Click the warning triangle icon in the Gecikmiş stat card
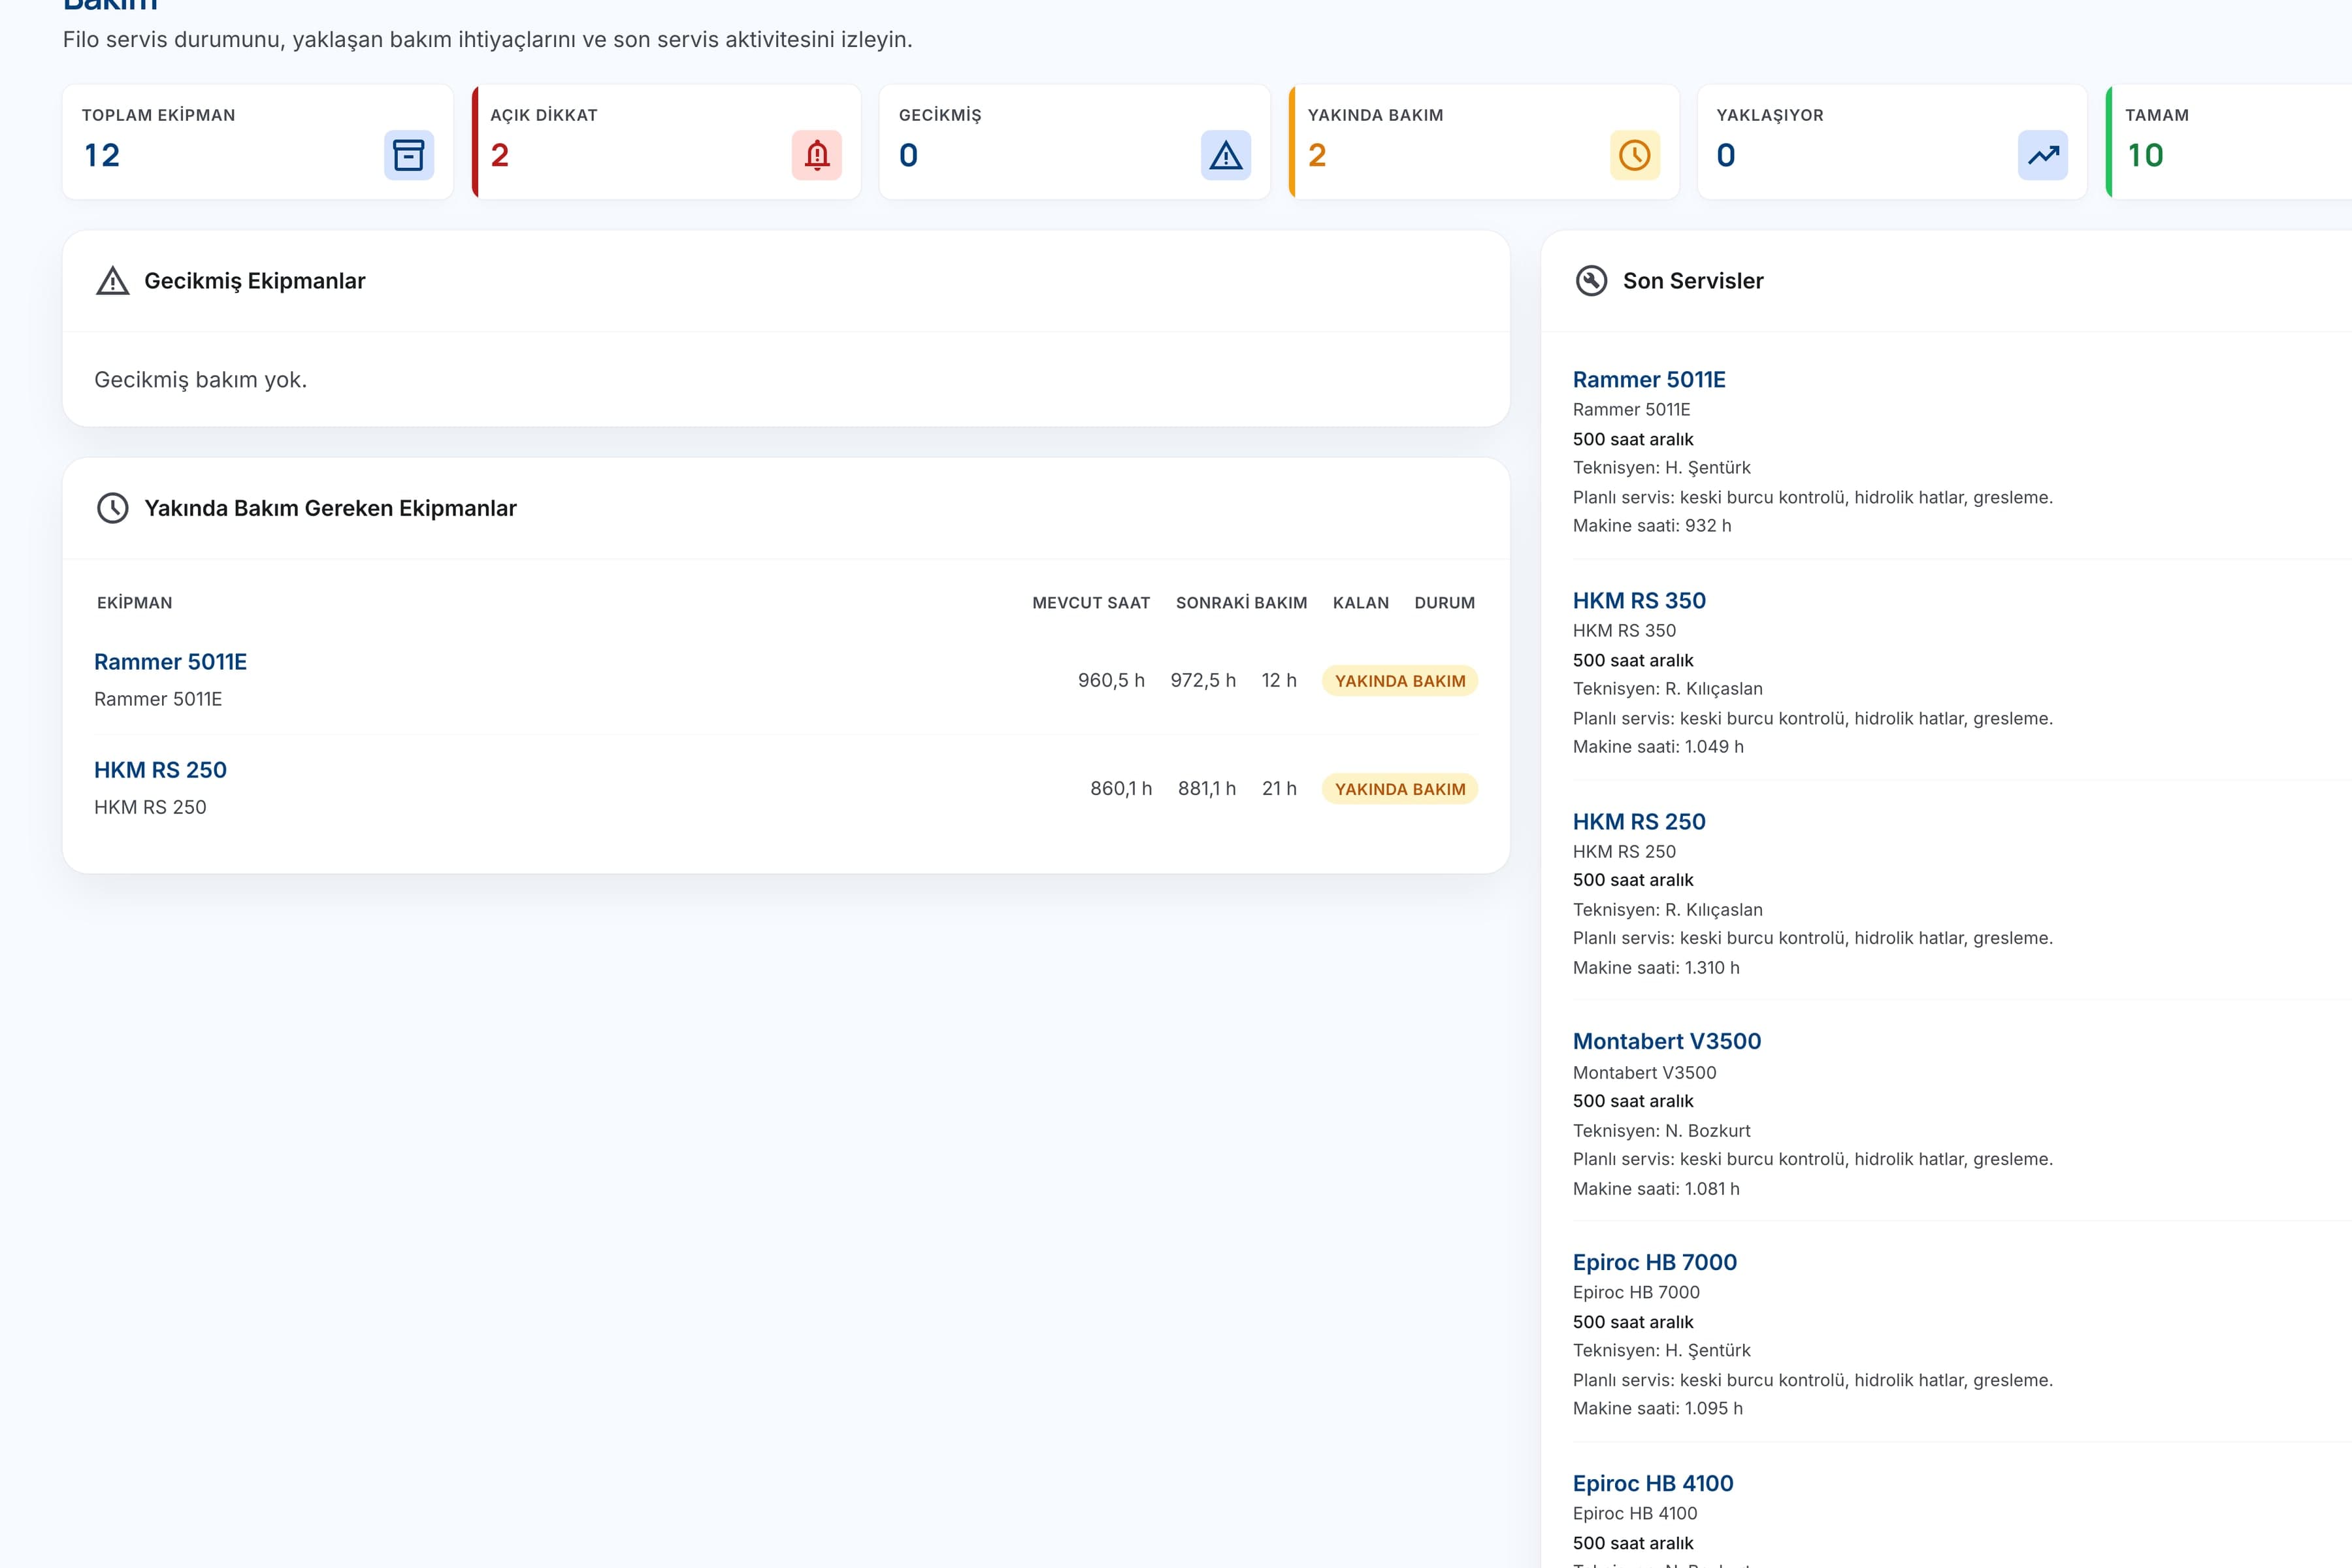 [x=1226, y=155]
